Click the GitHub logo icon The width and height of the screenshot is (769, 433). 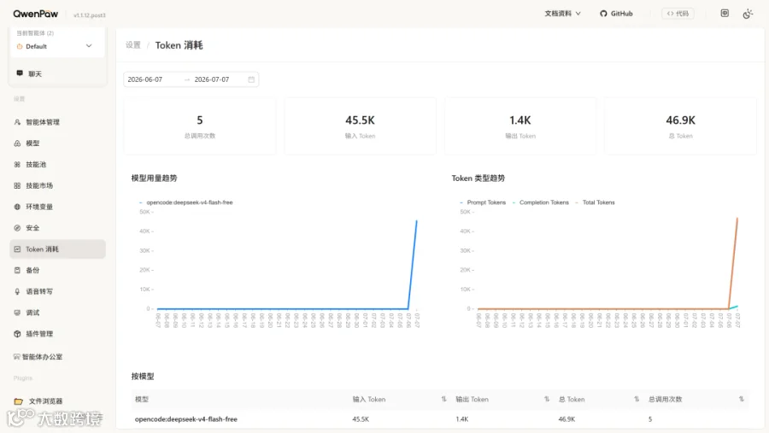pos(603,14)
